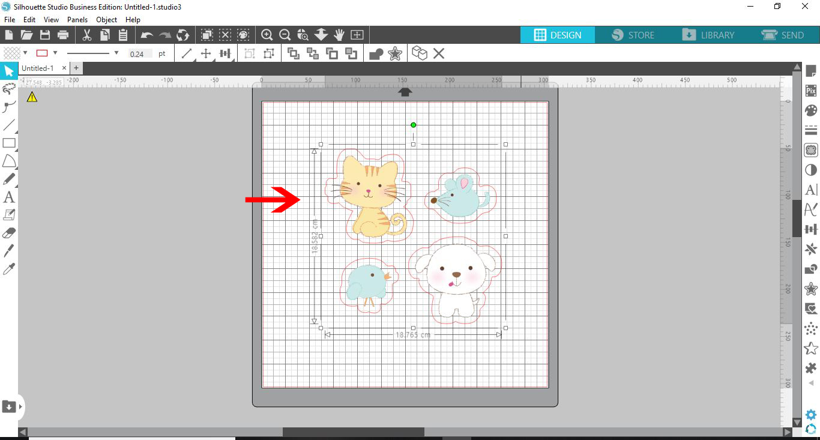Select the Text tool

[9, 197]
